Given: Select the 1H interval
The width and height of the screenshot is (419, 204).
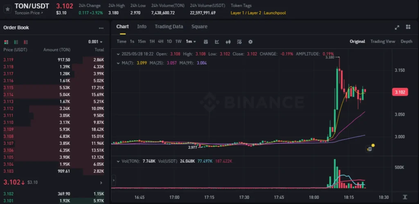Looking at the screenshot, I should pos(152,41).
